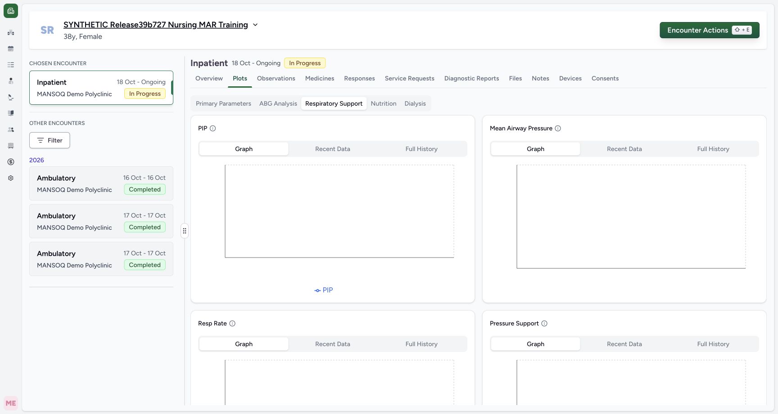
Task: Toggle the PIP legend series
Action: click(324, 290)
